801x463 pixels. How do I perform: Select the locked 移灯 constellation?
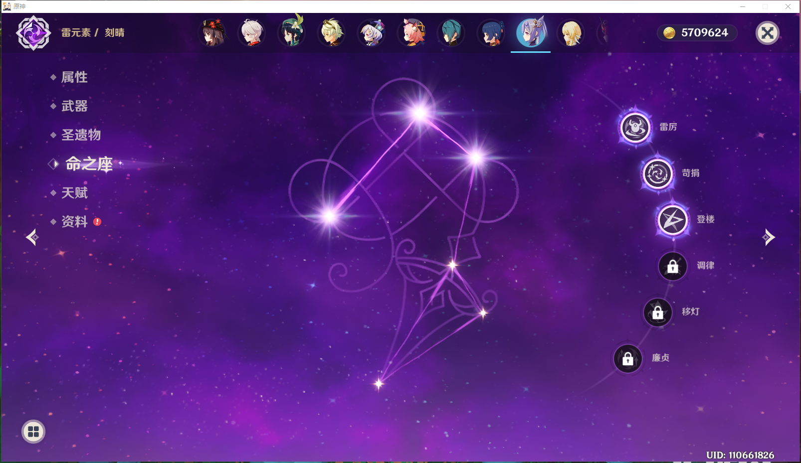(657, 312)
